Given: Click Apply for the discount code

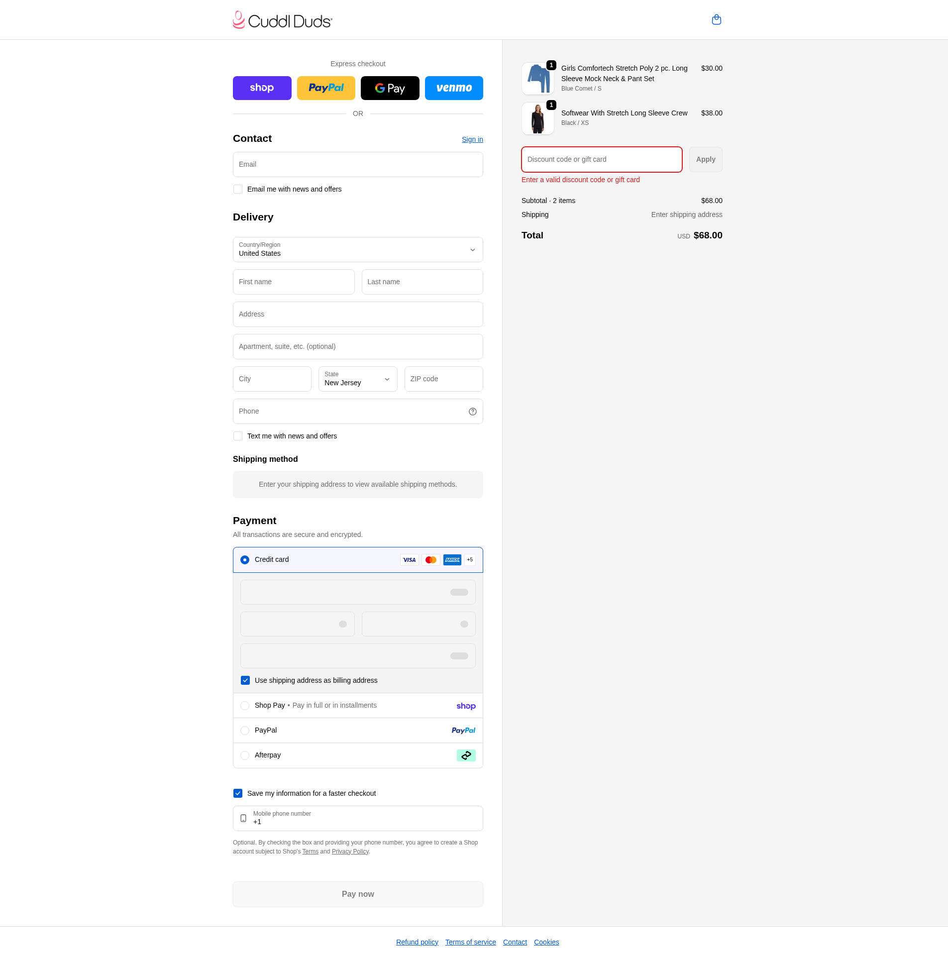Looking at the screenshot, I should pyautogui.click(x=705, y=159).
